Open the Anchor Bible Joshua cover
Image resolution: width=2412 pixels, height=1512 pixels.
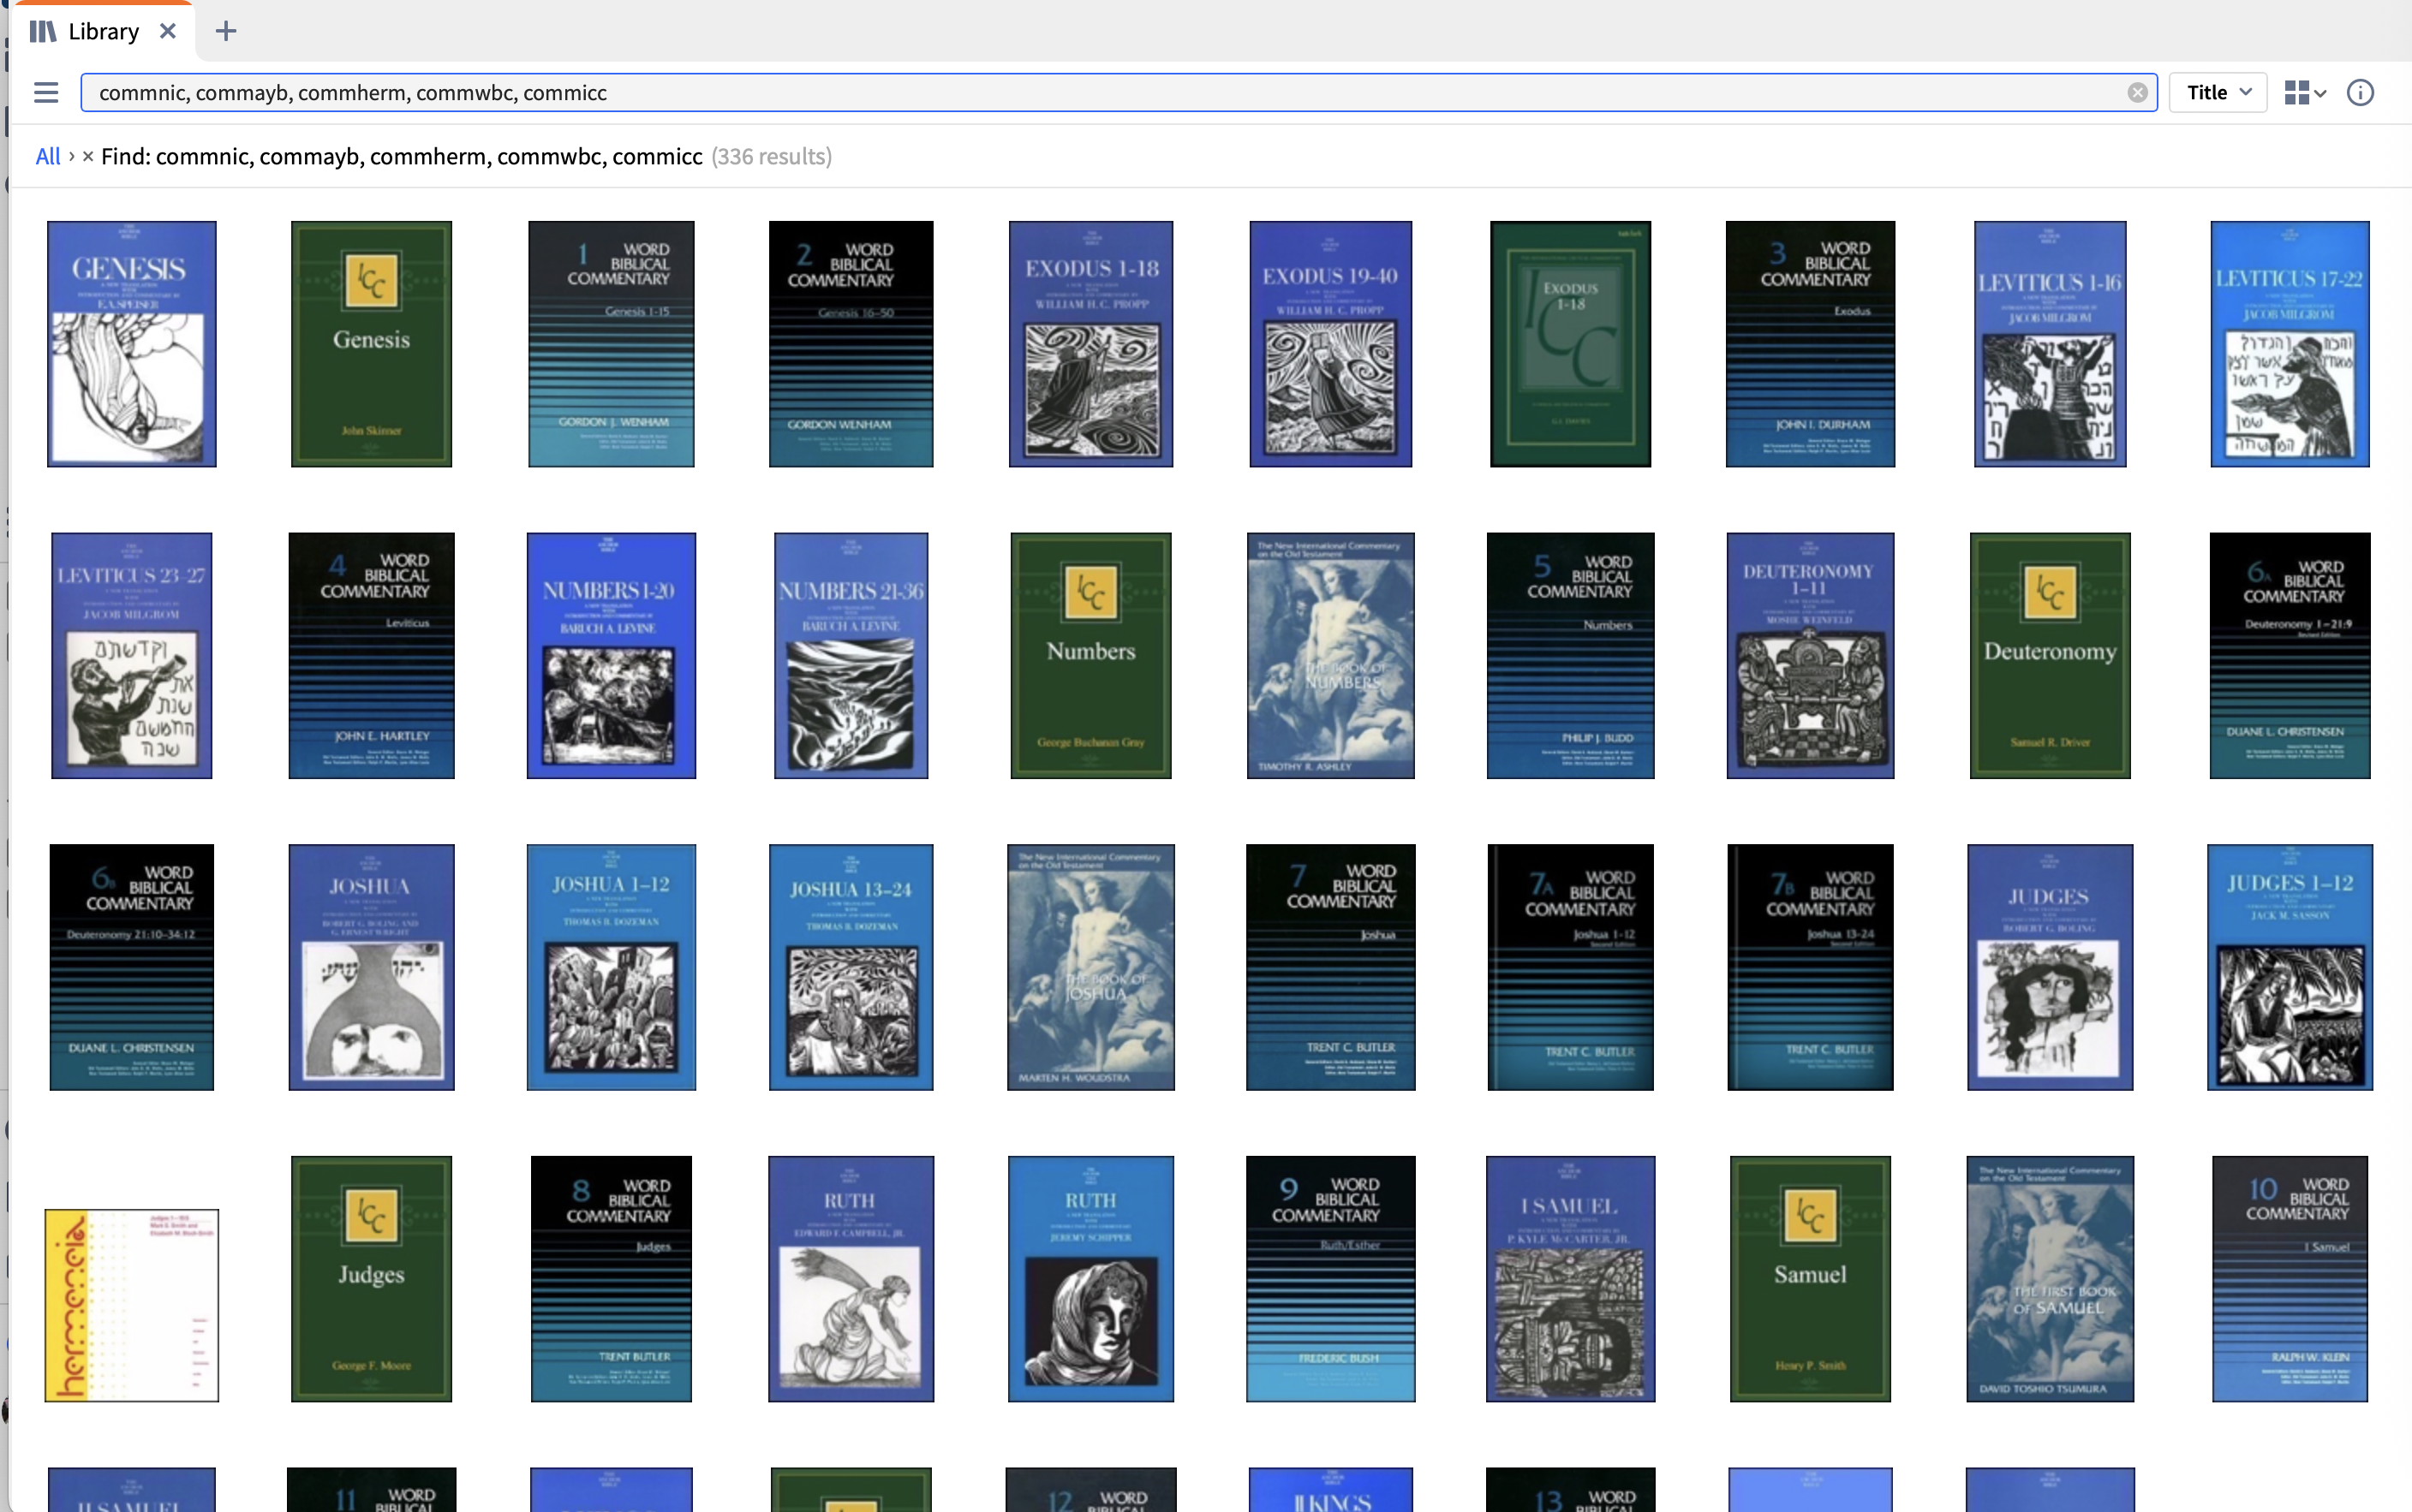click(371, 967)
